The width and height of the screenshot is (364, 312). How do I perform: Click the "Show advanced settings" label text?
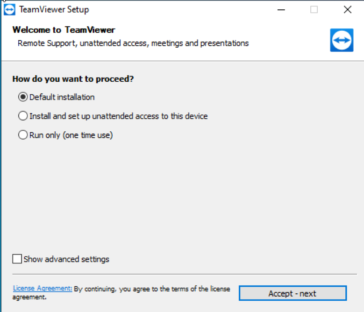pos(66,259)
